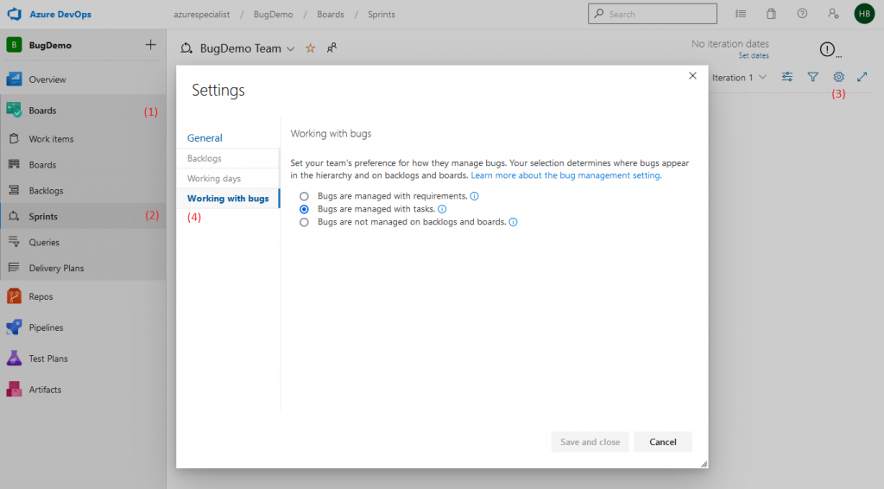This screenshot has height=489, width=884.
Task: Expand the BugDemo Team dropdown
Action: click(290, 49)
